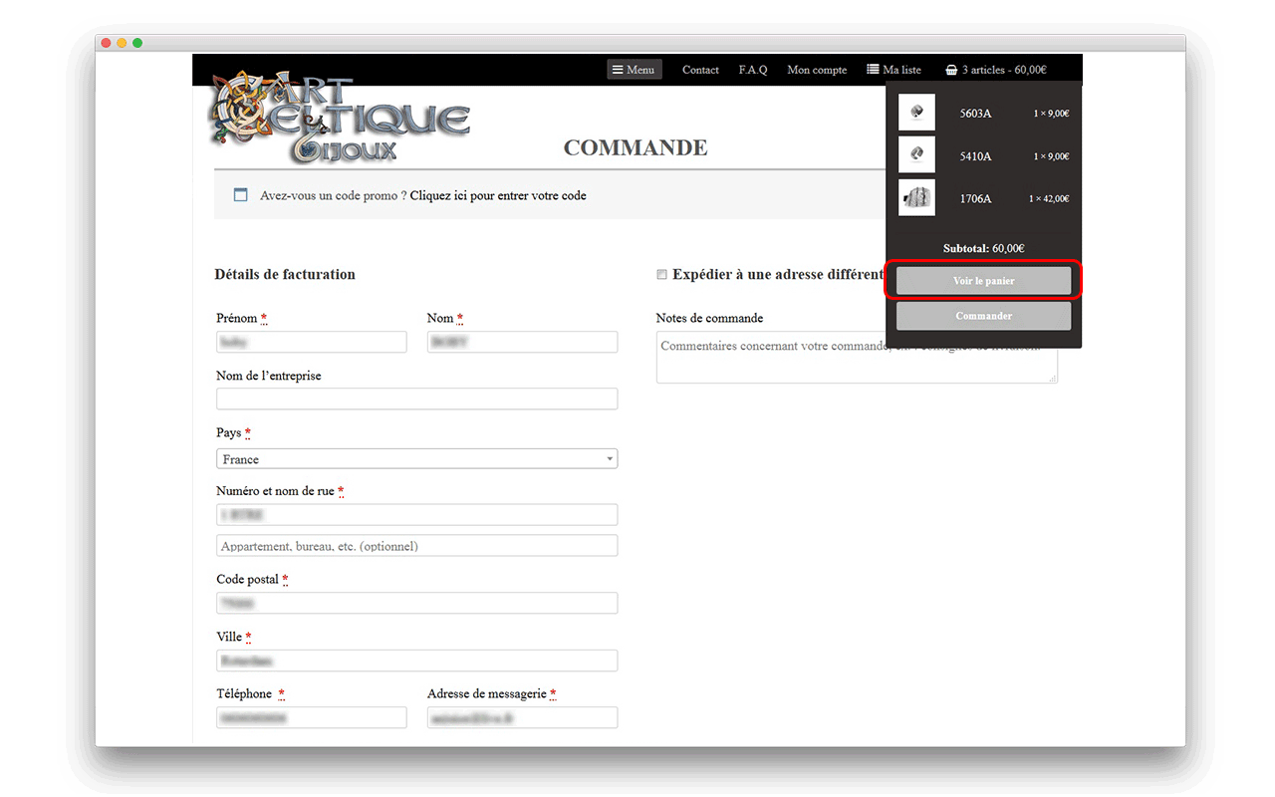The image size is (1275, 797).
Task: Click the shopping basket cart icon
Action: (951, 71)
